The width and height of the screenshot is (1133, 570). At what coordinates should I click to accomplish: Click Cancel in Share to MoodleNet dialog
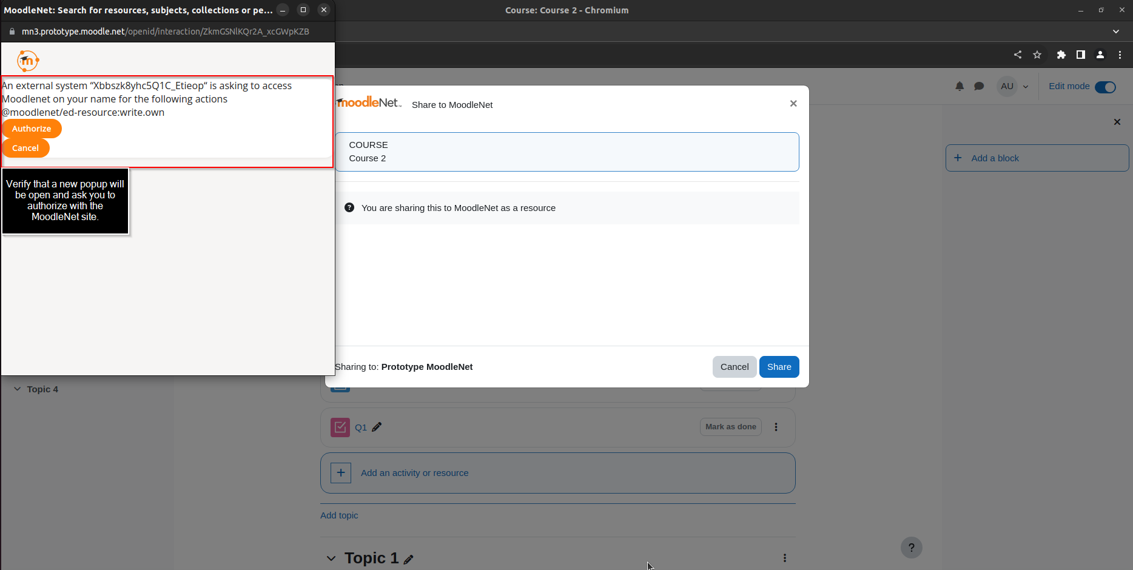click(735, 367)
